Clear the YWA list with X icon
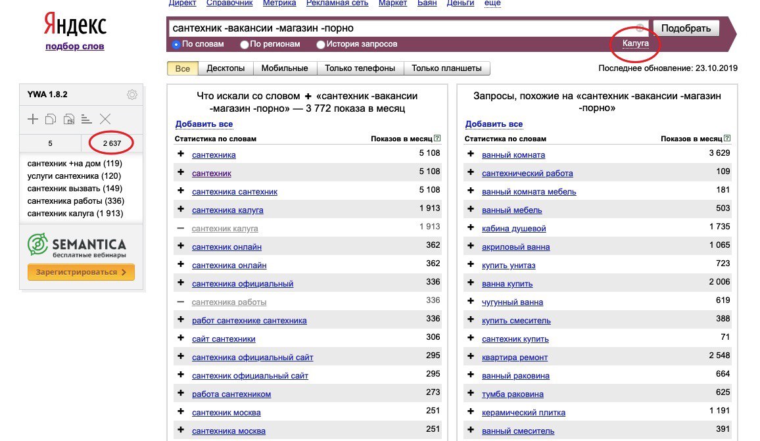Viewport: 760px width, 441px height. point(105,119)
